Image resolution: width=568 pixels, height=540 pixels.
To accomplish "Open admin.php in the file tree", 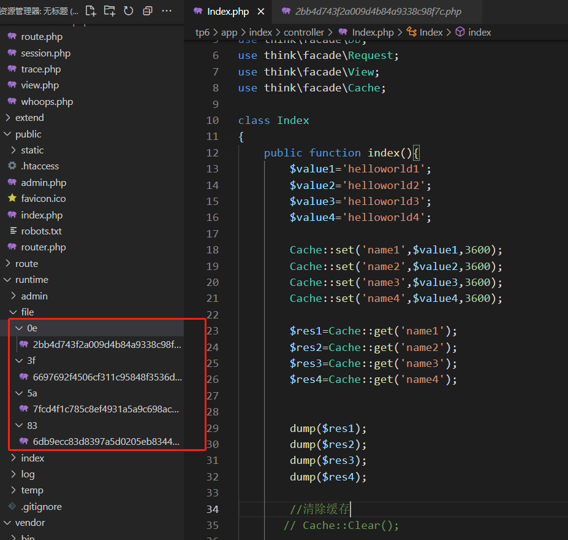I will (44, 182).
